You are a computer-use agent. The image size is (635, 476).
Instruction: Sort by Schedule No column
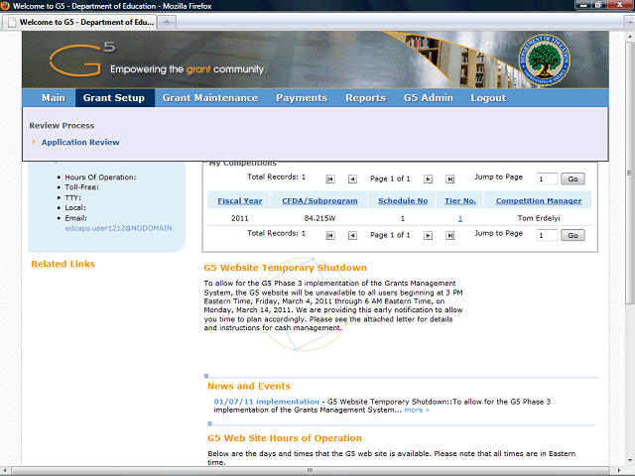pos(403,200)
